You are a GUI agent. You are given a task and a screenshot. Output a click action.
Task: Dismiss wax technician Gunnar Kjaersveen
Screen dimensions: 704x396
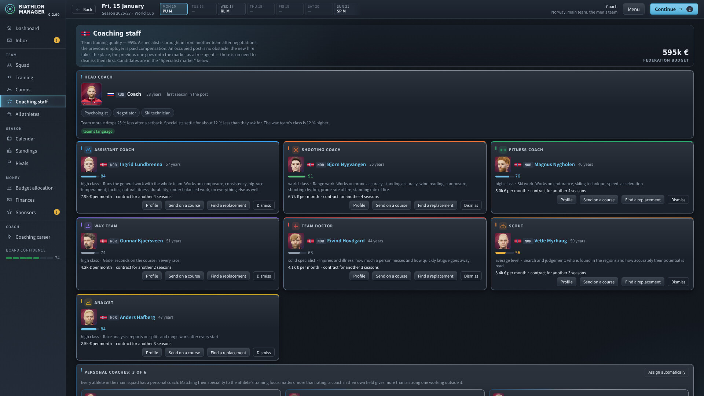264,276
